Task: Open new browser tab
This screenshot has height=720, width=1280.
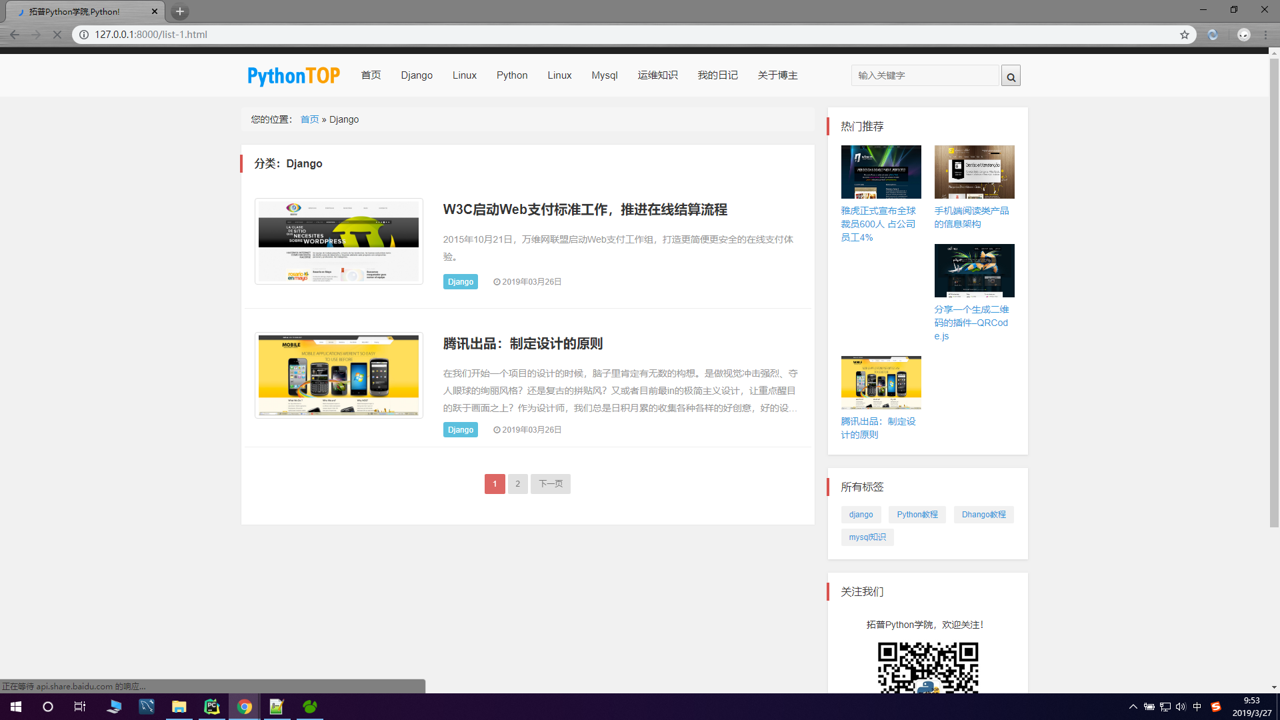Action: [x=179, y=11]
